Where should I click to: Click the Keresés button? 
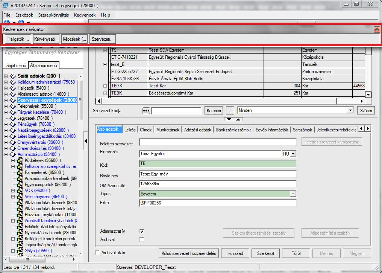[x=214, y=110]
